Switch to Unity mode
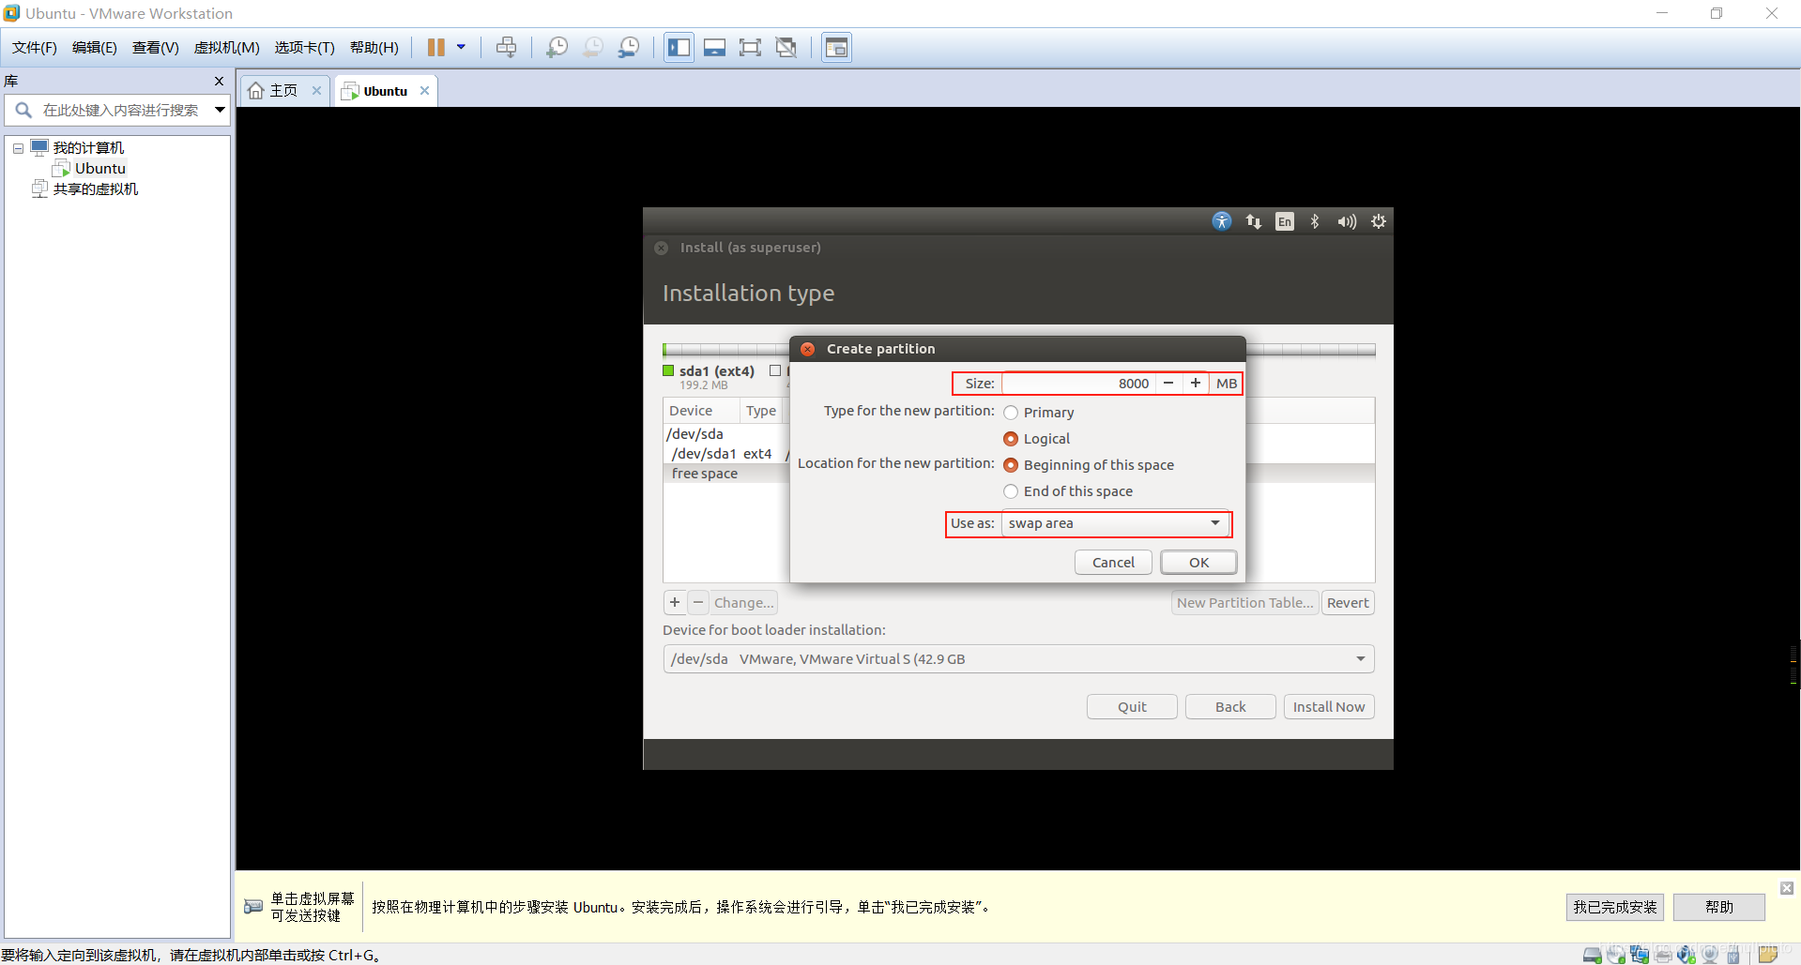Screen dimensions: 1801x965 [786, 47]
